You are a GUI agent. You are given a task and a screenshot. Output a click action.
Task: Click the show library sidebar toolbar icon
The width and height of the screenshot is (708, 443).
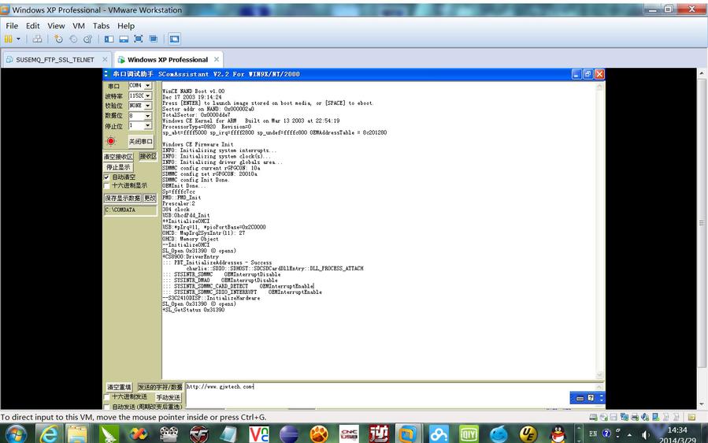[x=109, y=39]
